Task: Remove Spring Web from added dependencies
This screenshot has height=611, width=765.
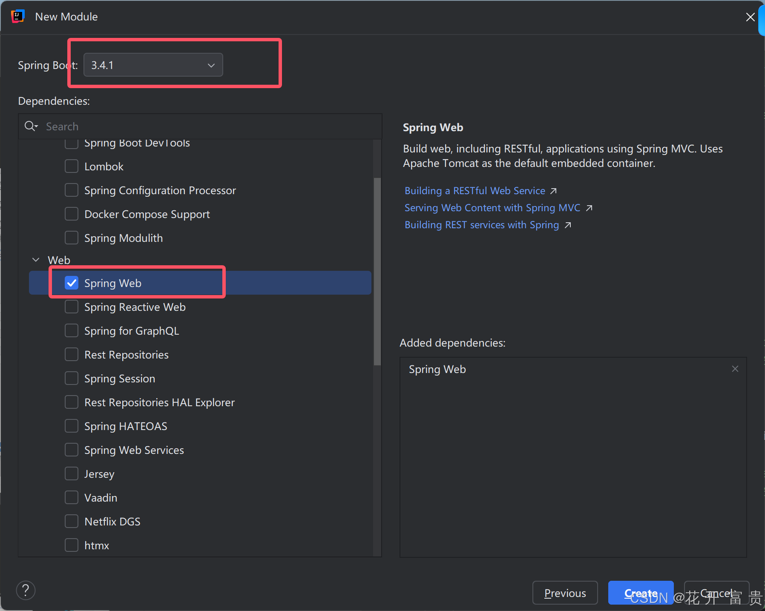Action: coord(735,369)
